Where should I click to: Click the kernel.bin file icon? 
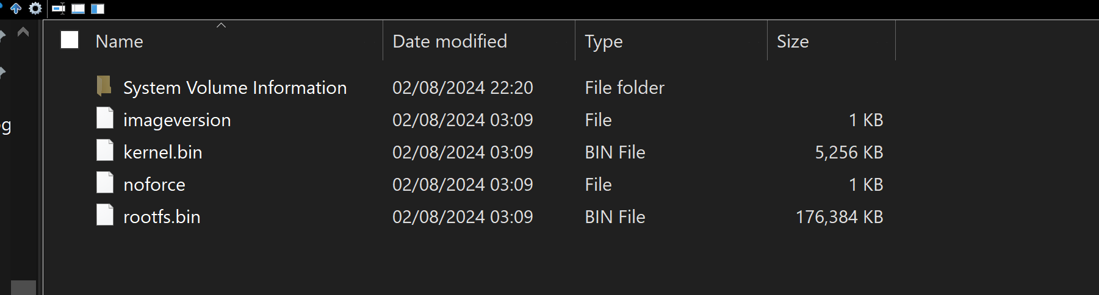pos(105,151)
